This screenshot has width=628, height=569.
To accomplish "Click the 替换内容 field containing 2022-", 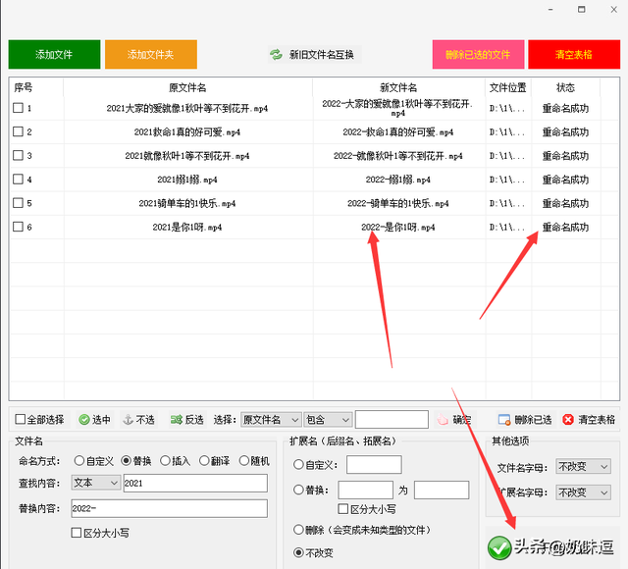I will [170, 508].
